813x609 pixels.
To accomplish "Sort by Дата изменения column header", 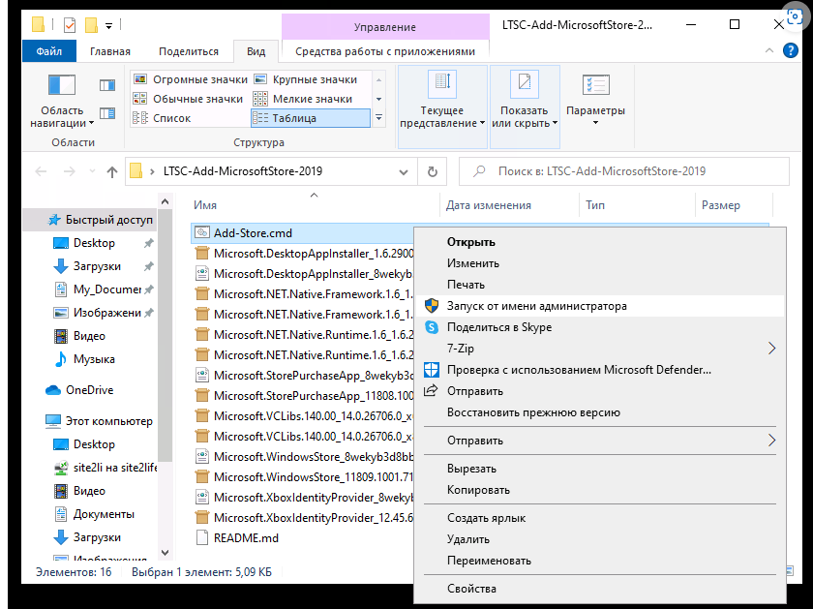I will [489, 205].
